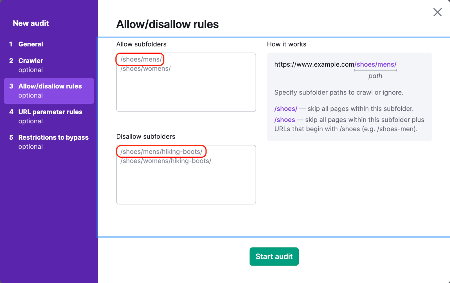Select the General step
The height and width of the screenshot is (283, 450).
point(31,44)
